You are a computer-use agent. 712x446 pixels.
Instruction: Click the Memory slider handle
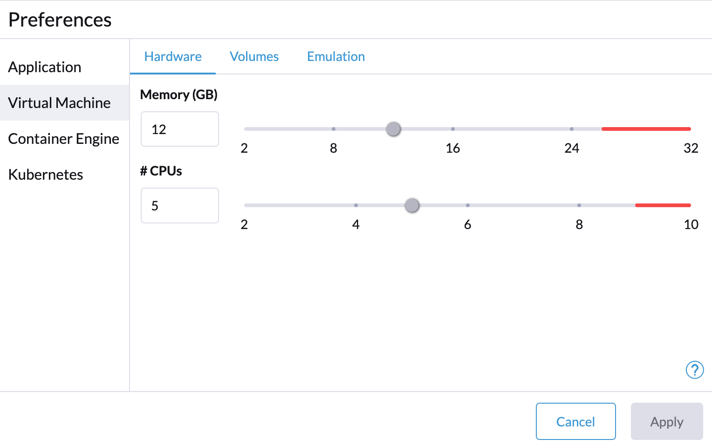pyautogui.click(x=393, y=129)
